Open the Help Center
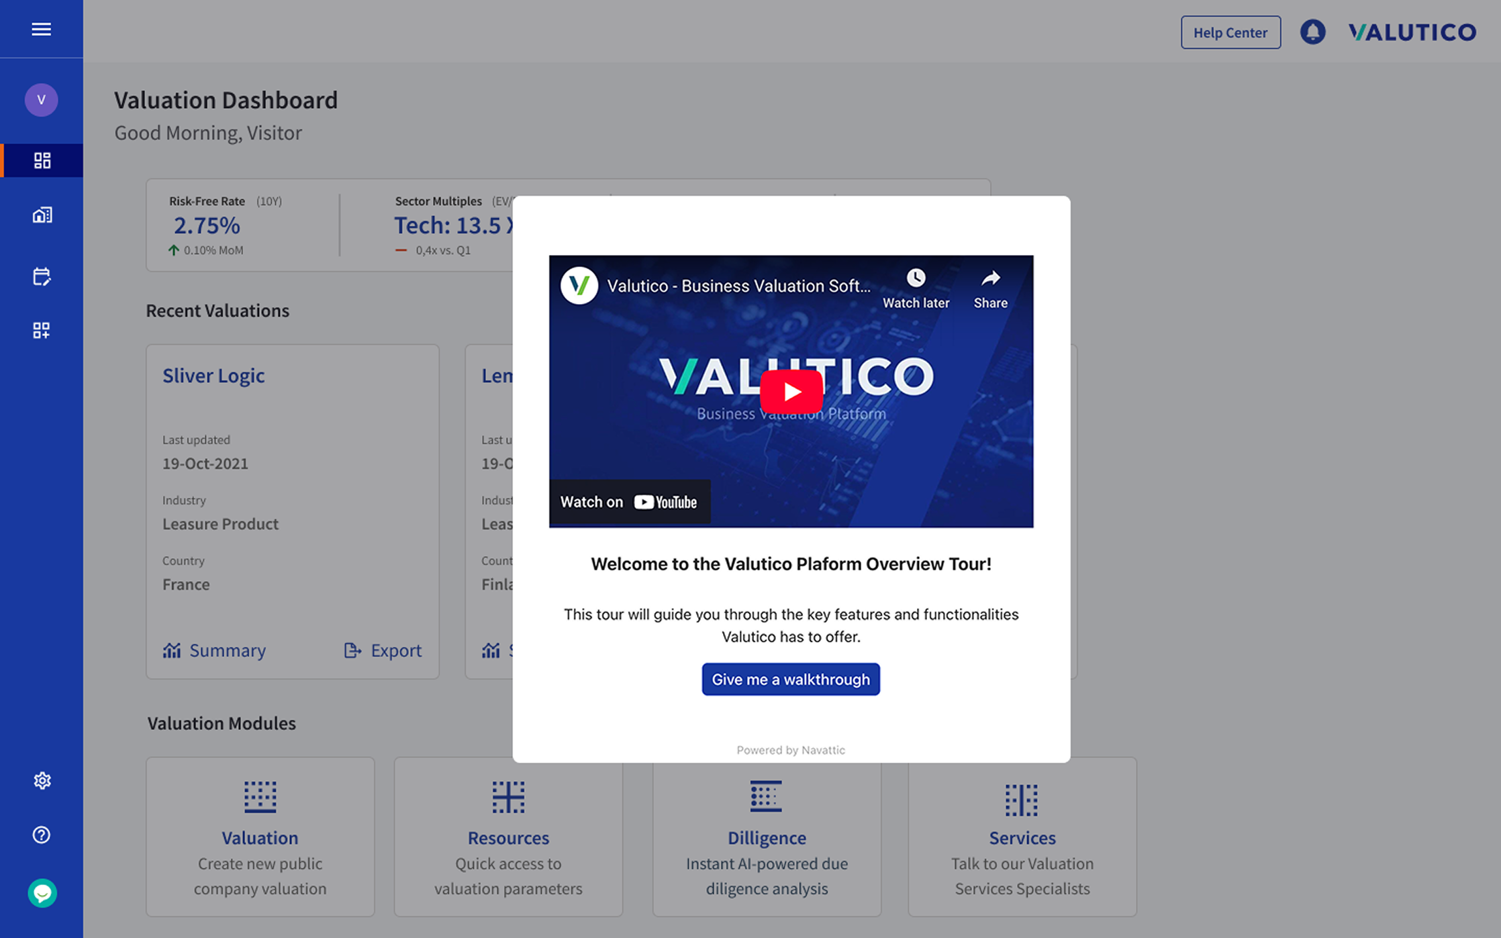1501x938 pixels. 1230,32
